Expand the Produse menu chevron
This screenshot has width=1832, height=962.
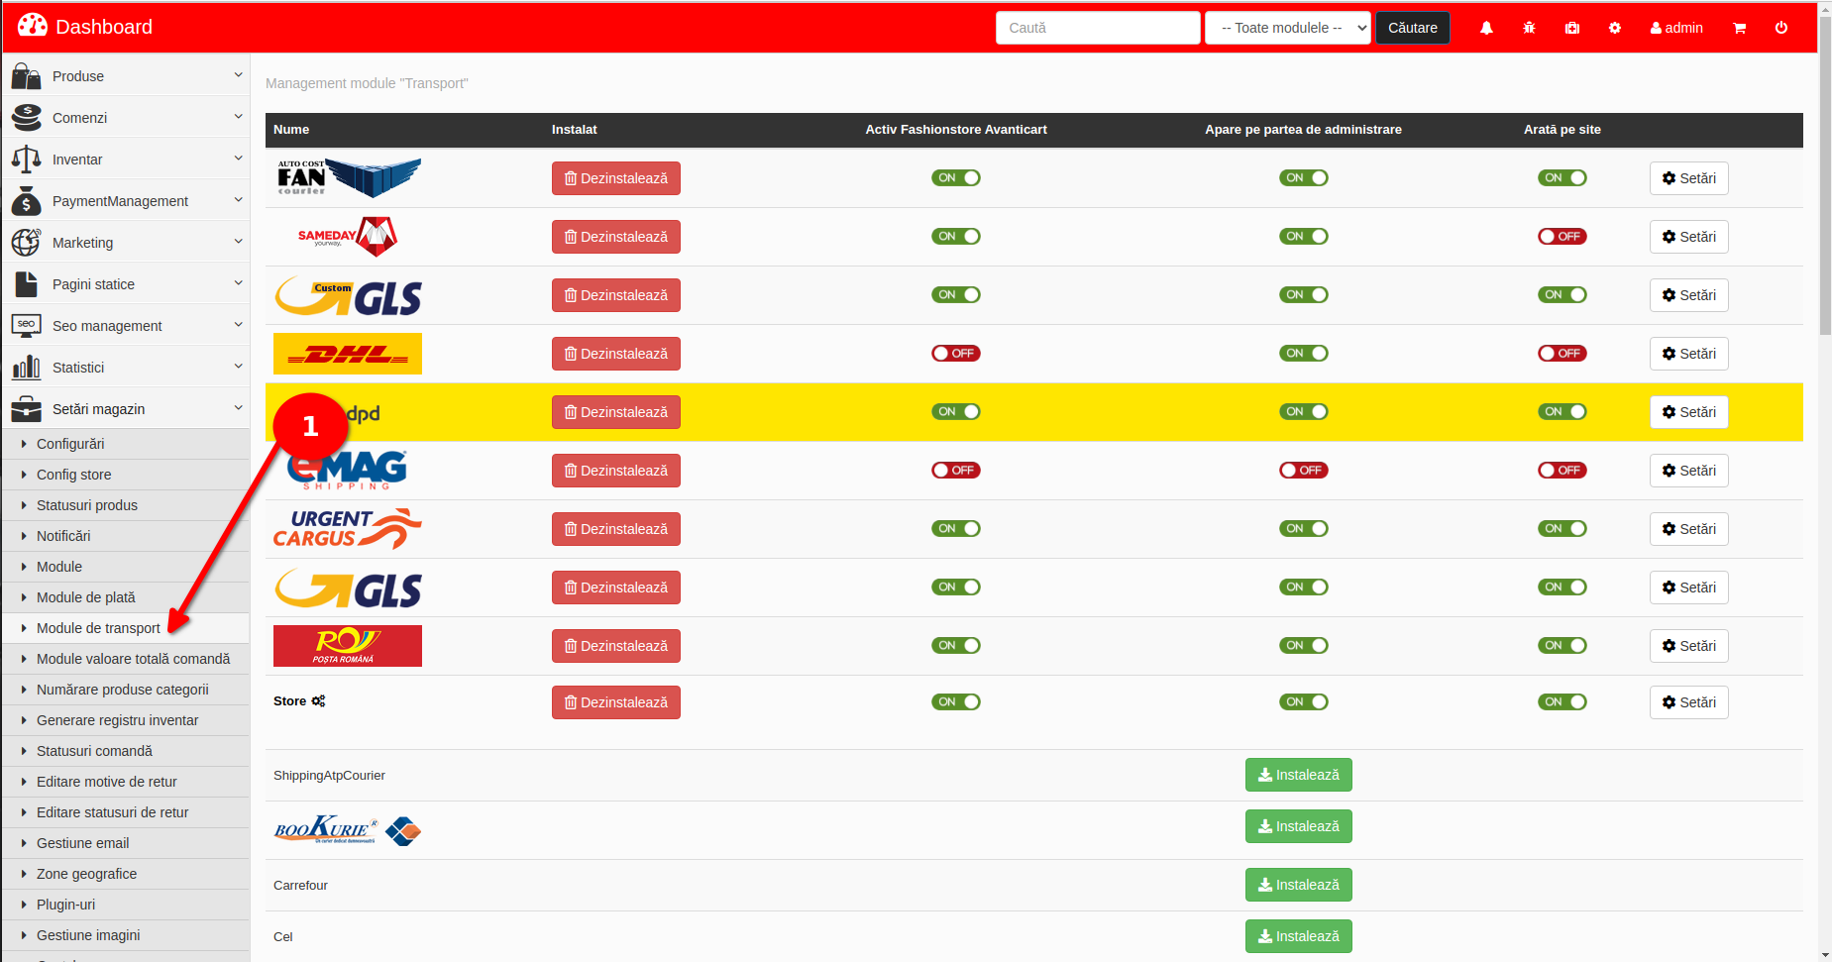coord(238,75)
